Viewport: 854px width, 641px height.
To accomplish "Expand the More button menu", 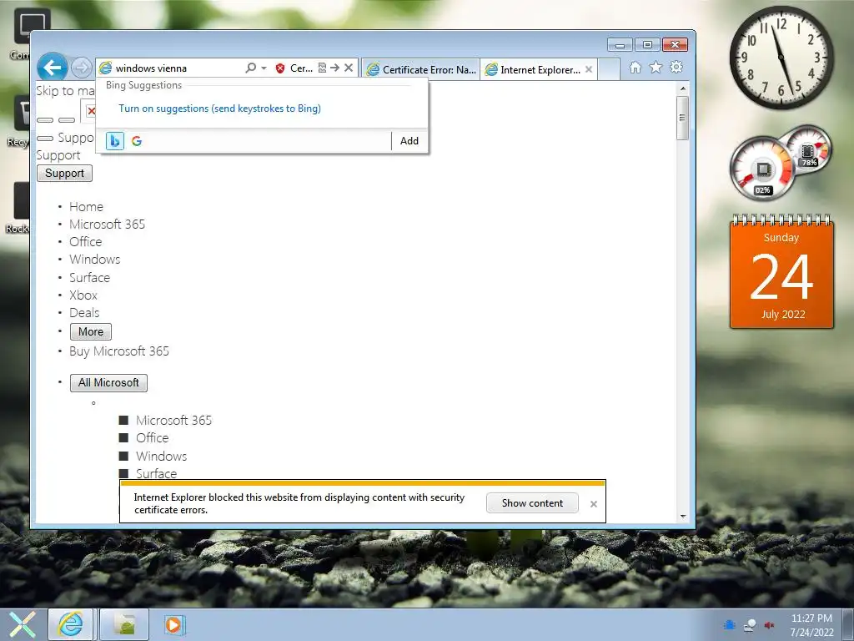I will [x=91, y=331].
